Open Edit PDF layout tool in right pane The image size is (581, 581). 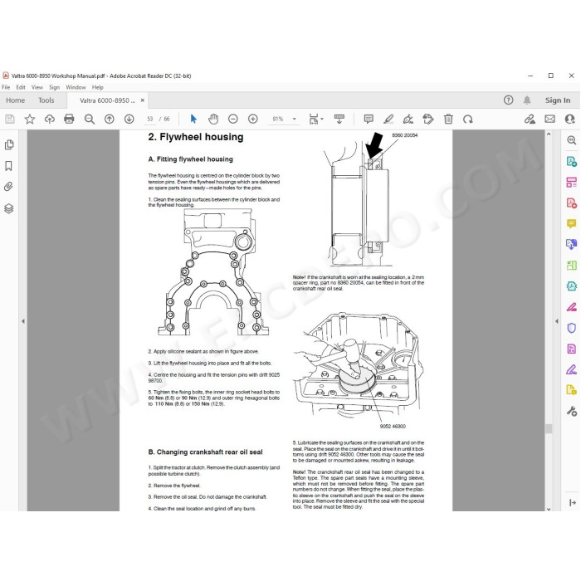tap(571, 182)
